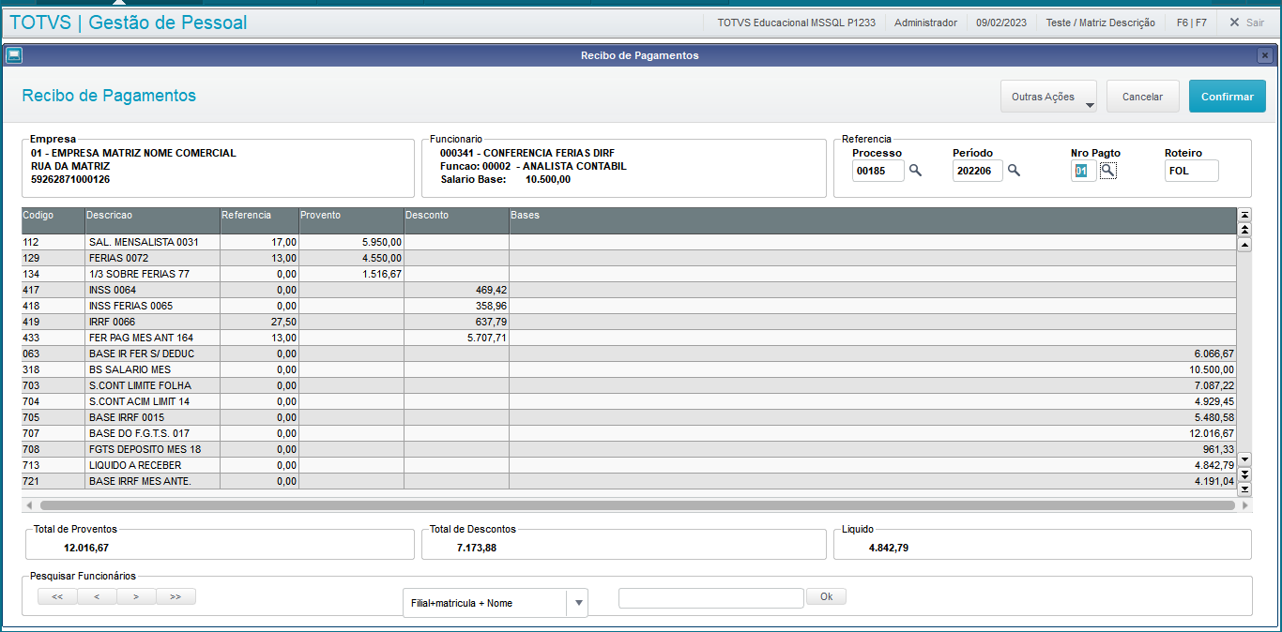Click the Confirmar button
Screen dimensions: 1282x632
(1227, 97)
